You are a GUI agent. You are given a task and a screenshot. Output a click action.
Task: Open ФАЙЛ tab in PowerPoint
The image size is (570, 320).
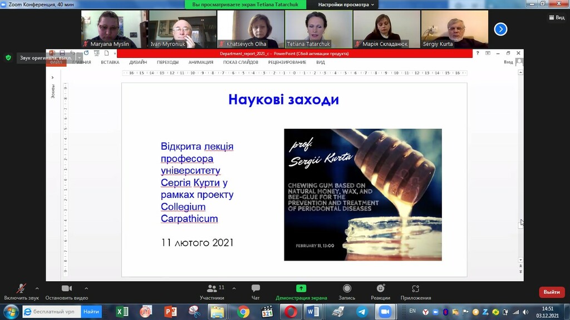[56, 62]
